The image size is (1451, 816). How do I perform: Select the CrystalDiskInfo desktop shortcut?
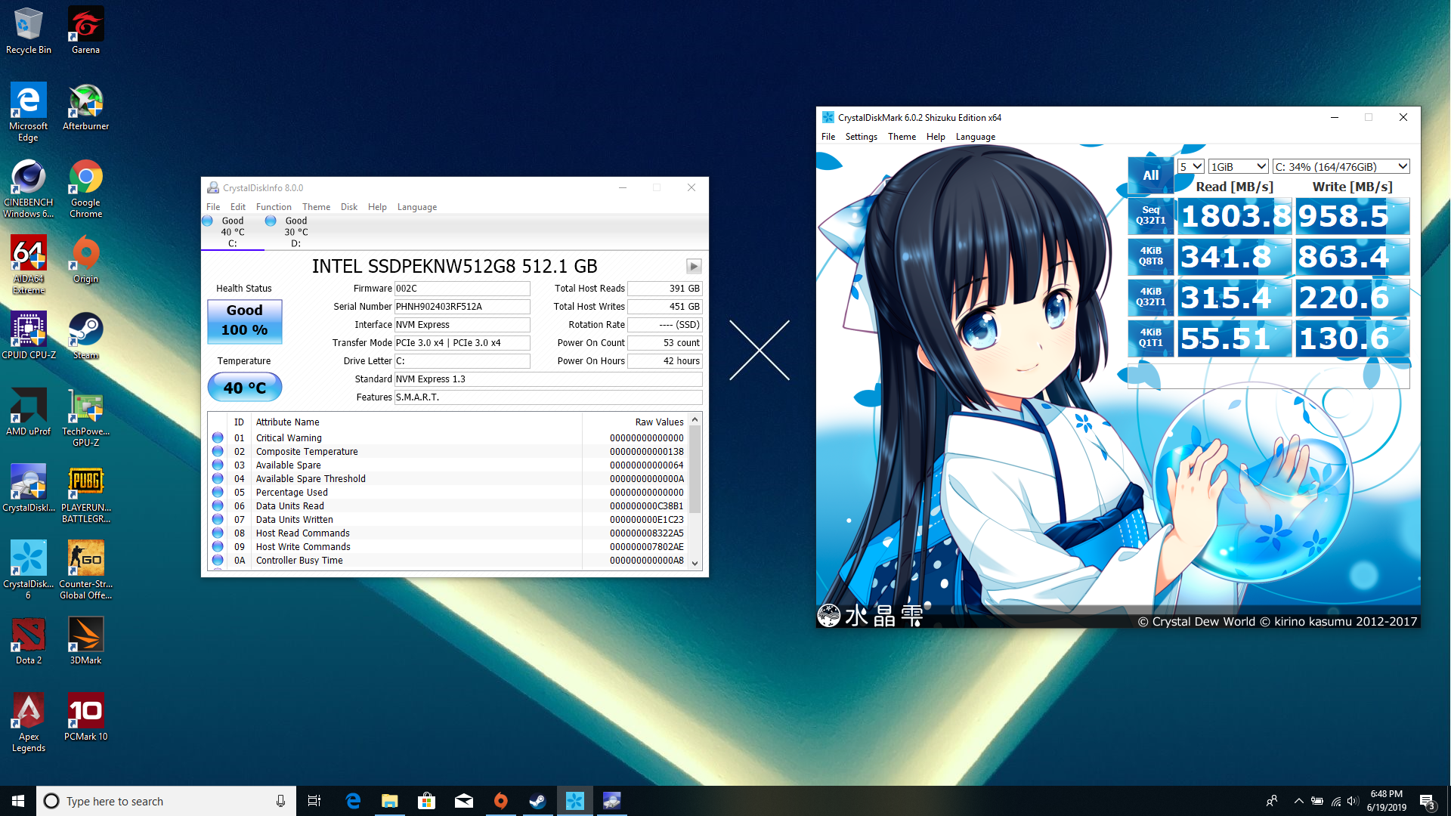click(29, 489)
